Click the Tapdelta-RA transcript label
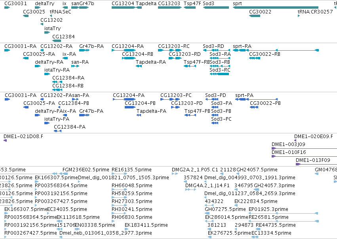 tap(151, 62)
